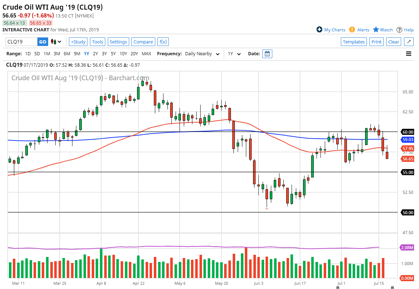The width and height of the screenshot is (419, 289).
Task: Open the f(x) functions panel
Action: (x=163, y=42)
